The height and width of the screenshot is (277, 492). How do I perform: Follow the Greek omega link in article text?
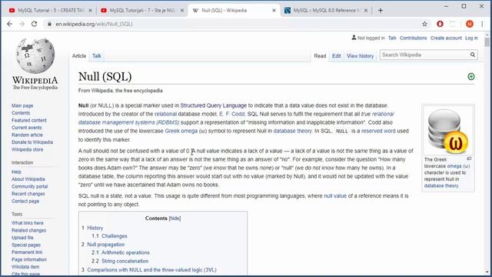coord(181,131)
